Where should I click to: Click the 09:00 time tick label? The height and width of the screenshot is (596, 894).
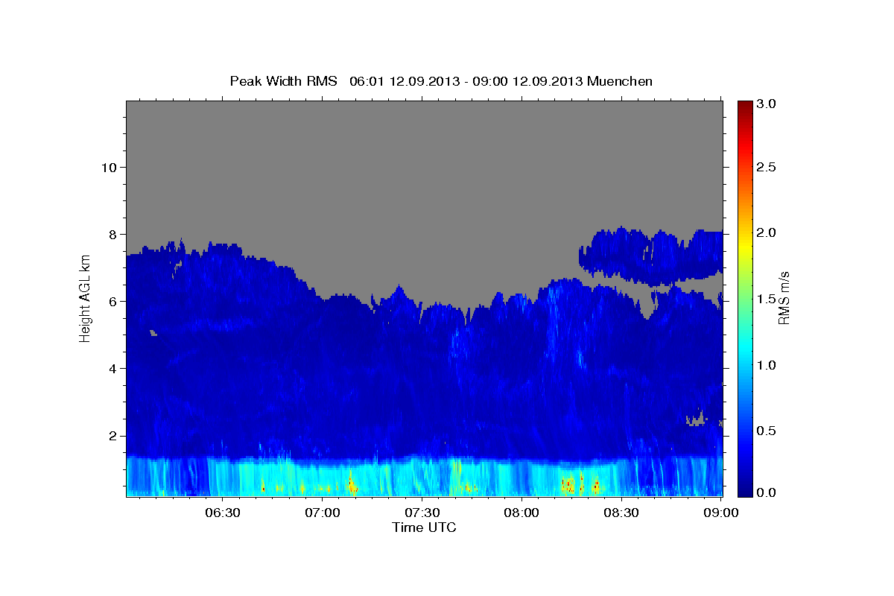point(720,513)
